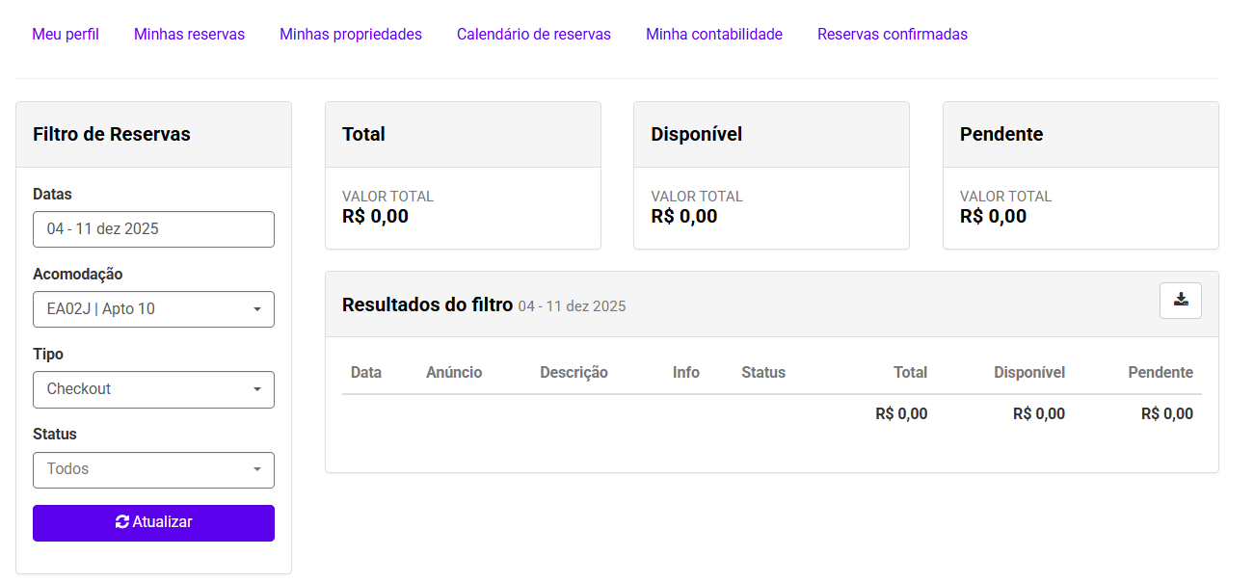Click the Disponível column header in table
The width and height of the screenshot is (1254, 582).
point(1029,373)
